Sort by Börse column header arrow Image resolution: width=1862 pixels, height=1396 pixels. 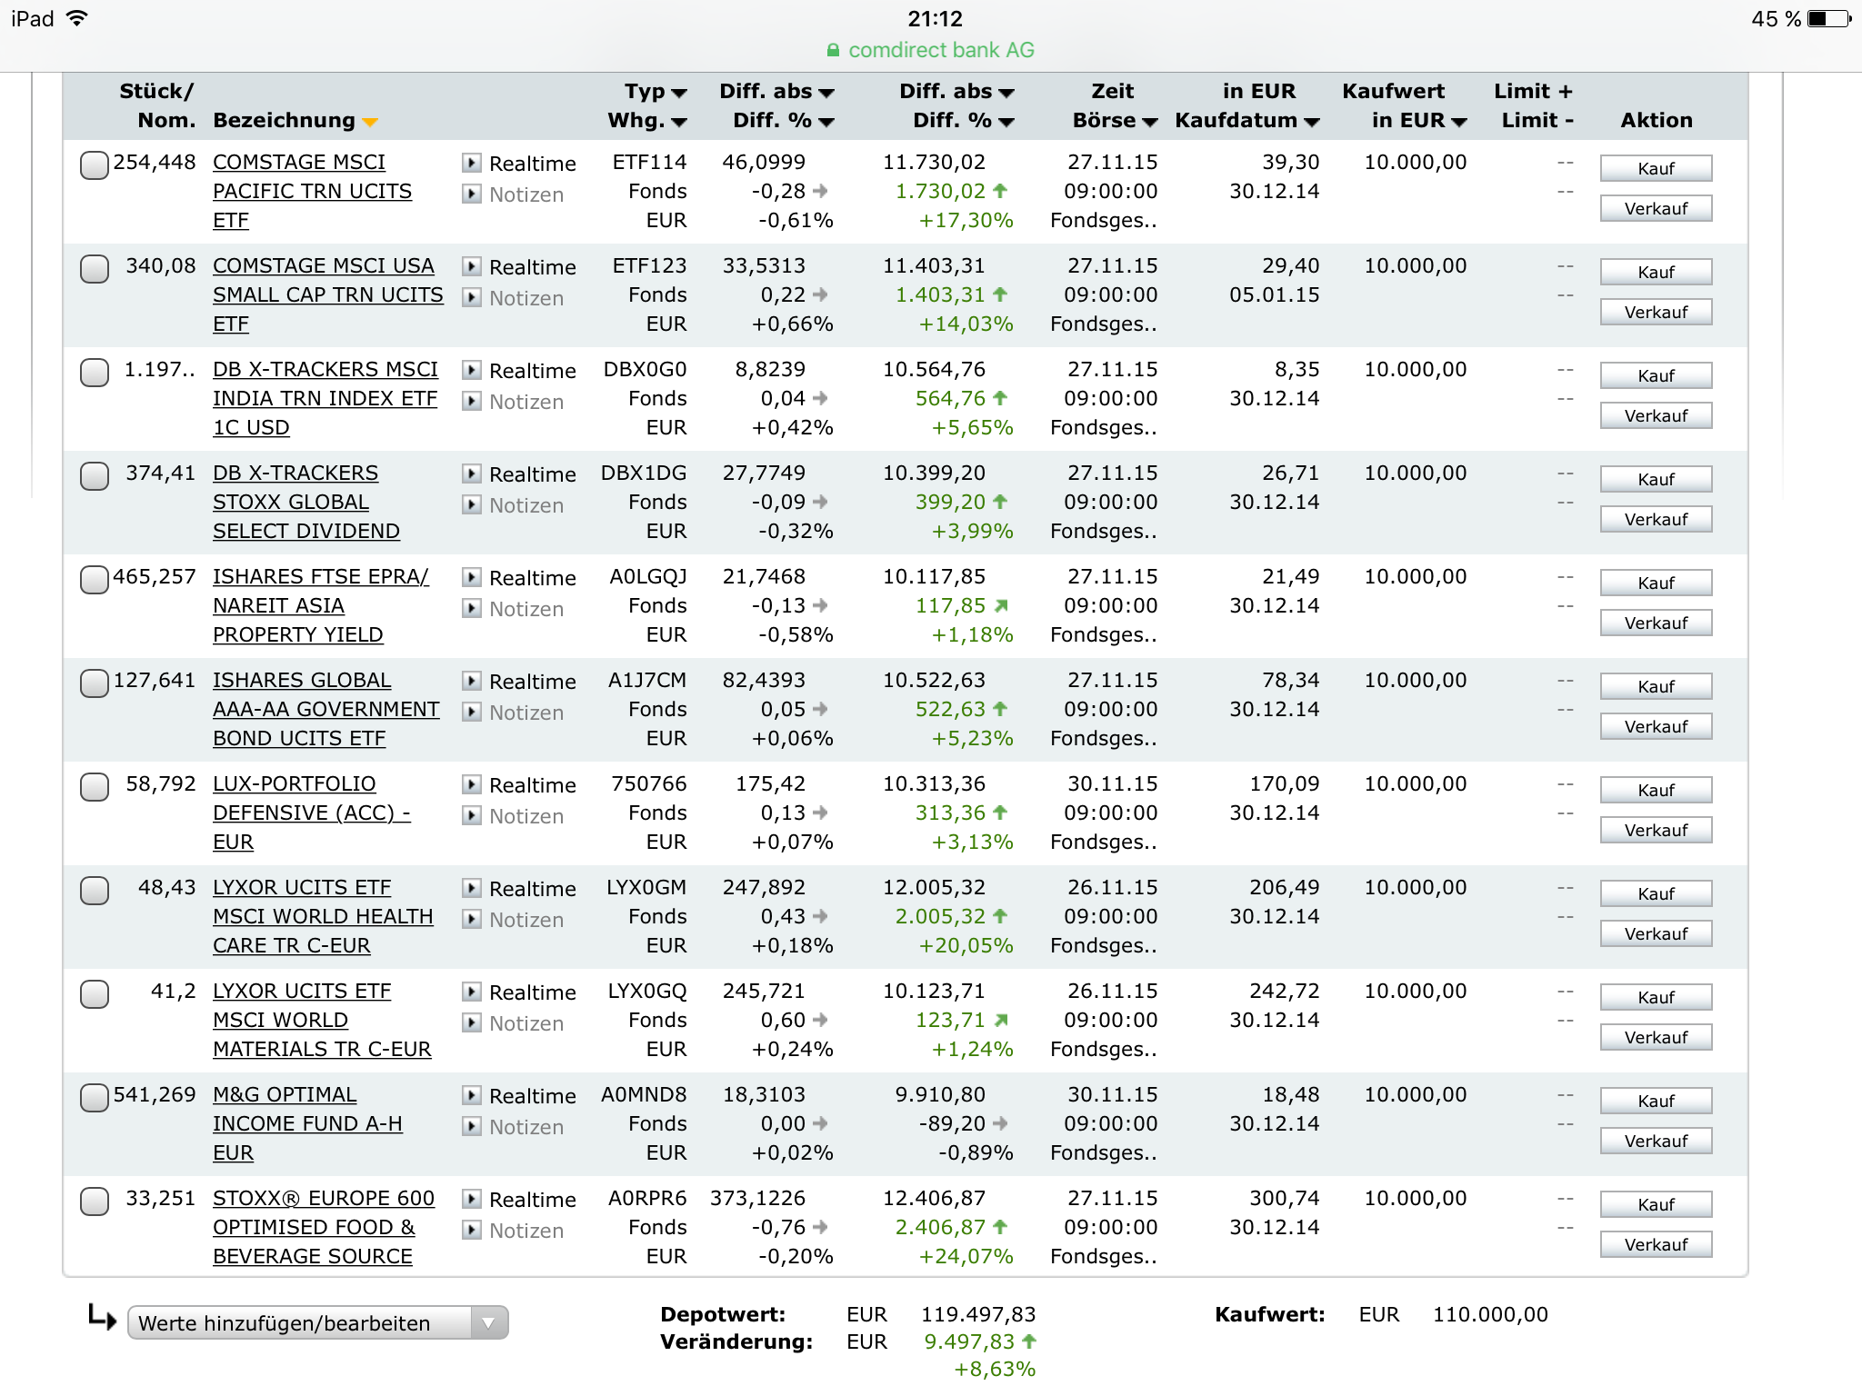pyautogui.click(x=1150, y=122)
